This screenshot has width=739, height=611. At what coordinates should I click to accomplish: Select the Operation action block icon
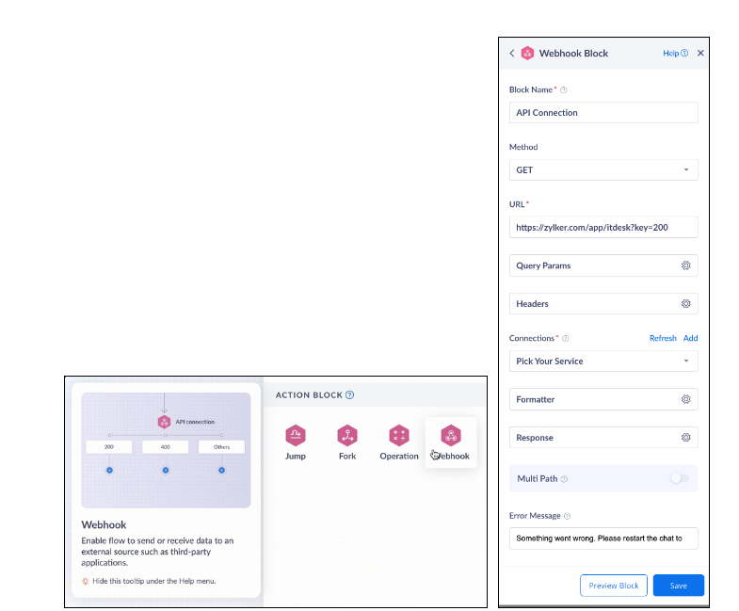click(399, 436)
